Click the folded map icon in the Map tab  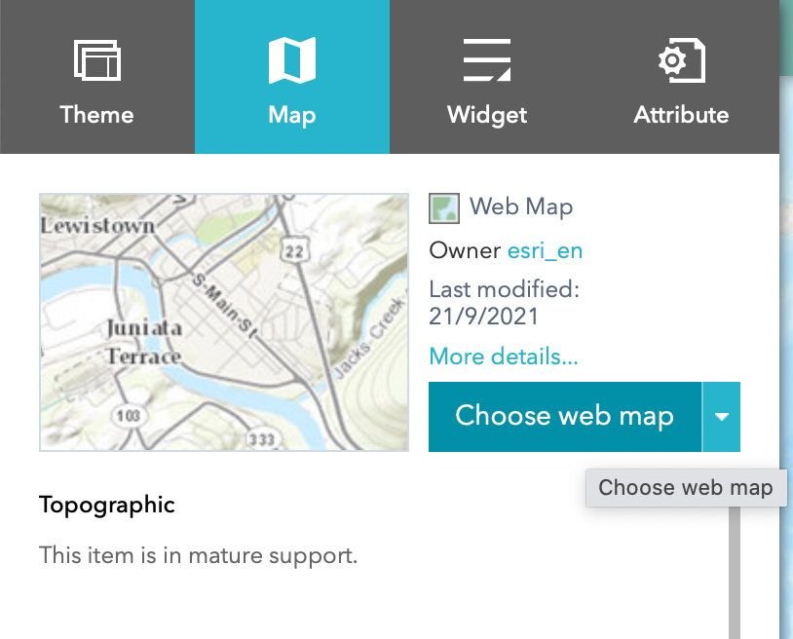click(292, 60)
